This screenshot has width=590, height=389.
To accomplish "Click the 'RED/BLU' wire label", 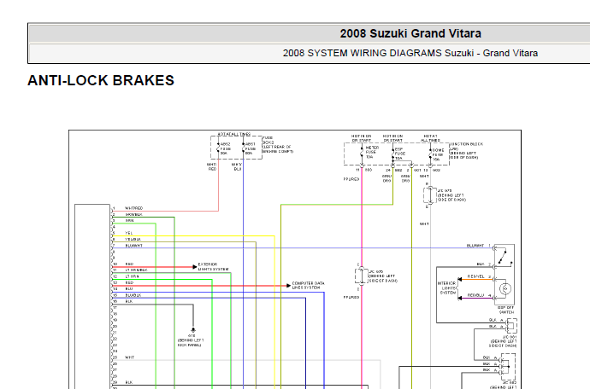I will 476,295.
